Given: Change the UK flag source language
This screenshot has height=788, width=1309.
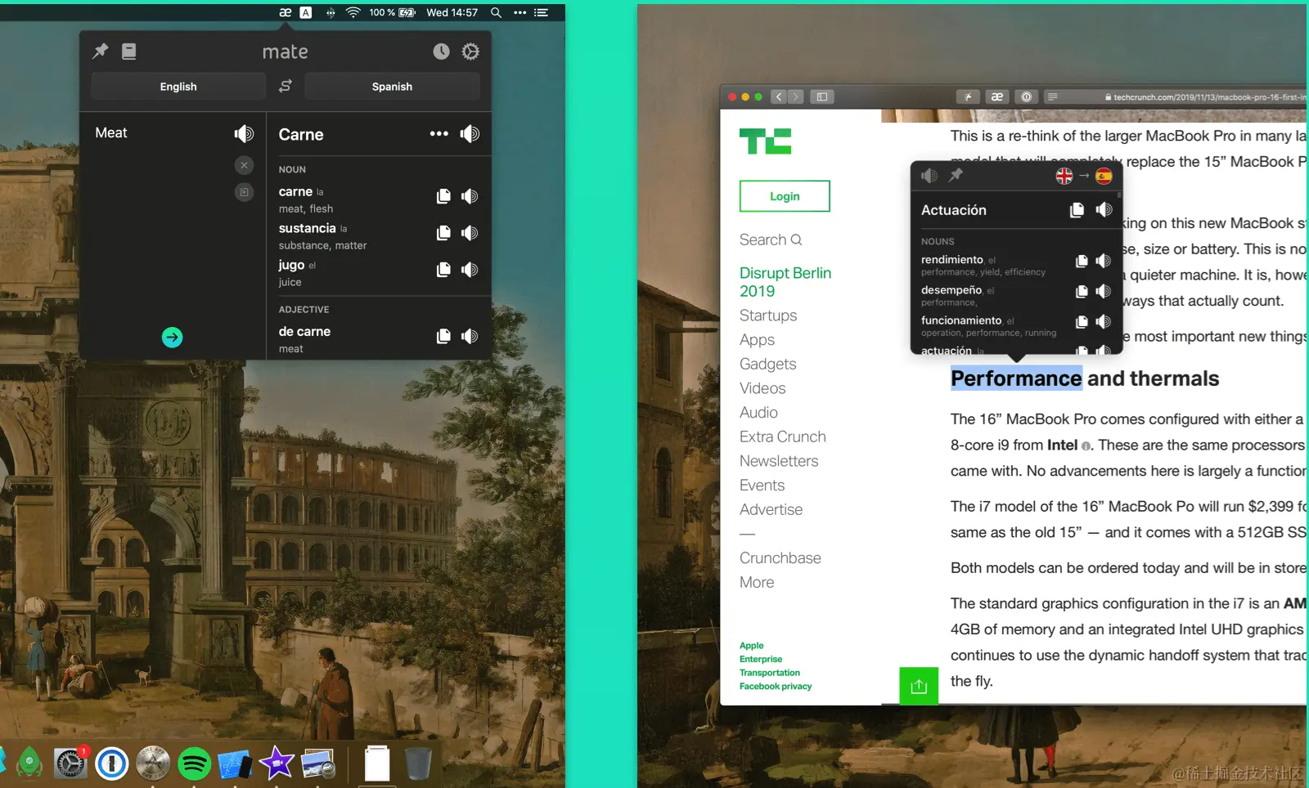Looking at the screenshot, I should click(x=1064, y=176).
